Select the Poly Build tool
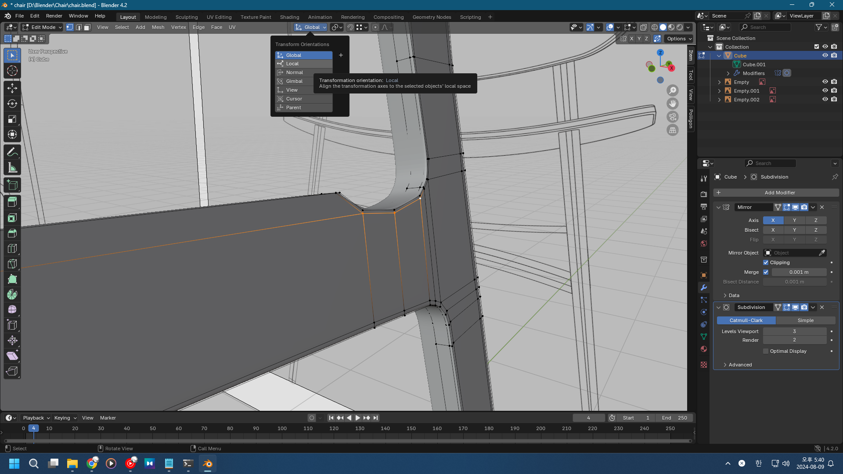 [12, 279]
